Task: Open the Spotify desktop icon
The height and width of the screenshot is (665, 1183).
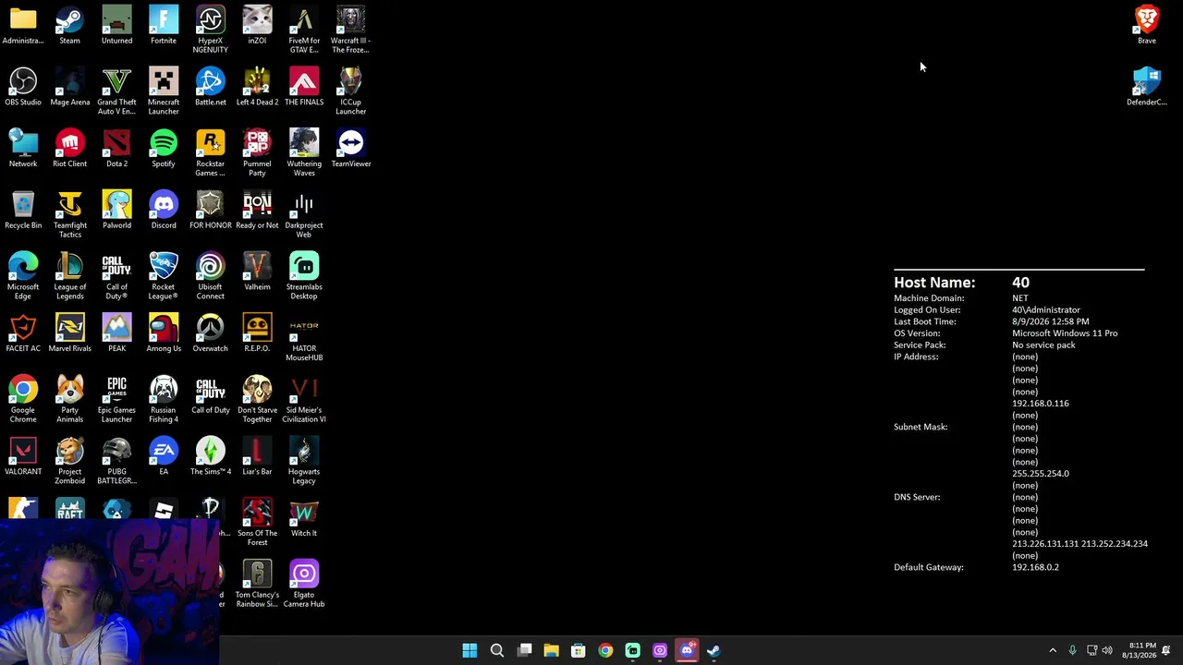Action: tap(164, 148)
